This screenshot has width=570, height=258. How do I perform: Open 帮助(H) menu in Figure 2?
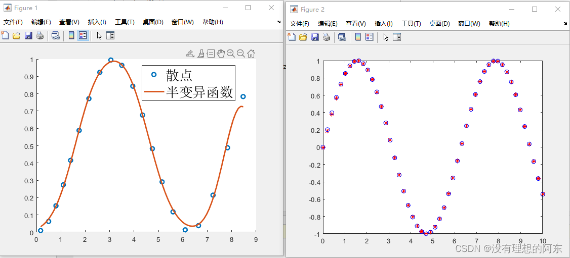coord(499,24)
